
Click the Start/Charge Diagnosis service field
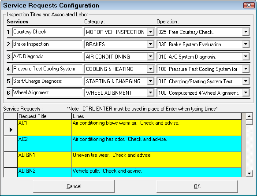pos(47,81)
